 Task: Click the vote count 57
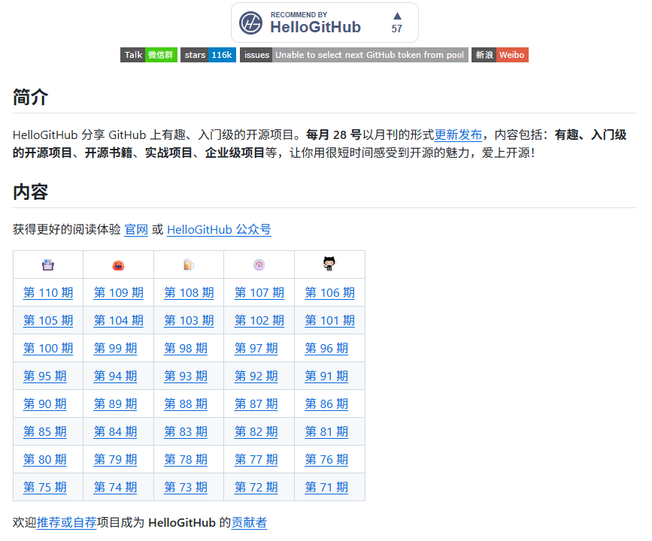(x=396, y=29)
